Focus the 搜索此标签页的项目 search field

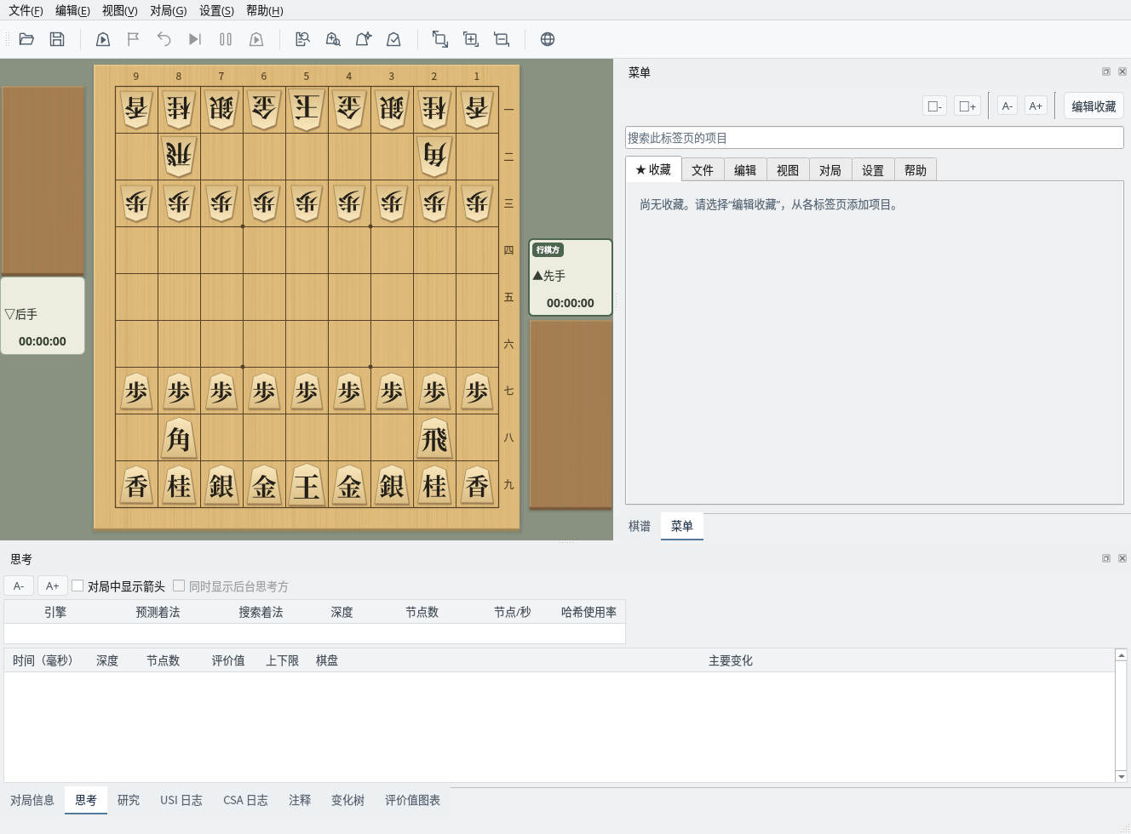pyautogui.click(x=875, y=138)
